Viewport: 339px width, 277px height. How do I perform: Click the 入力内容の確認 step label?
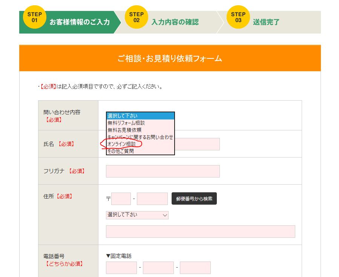tap(175, 22)
